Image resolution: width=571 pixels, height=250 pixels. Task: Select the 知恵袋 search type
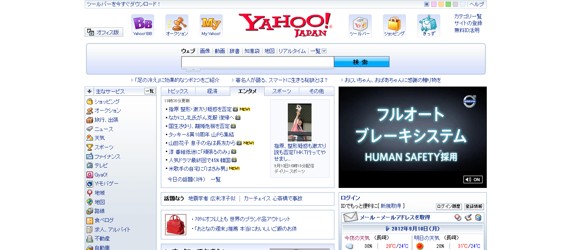point(252,51)
